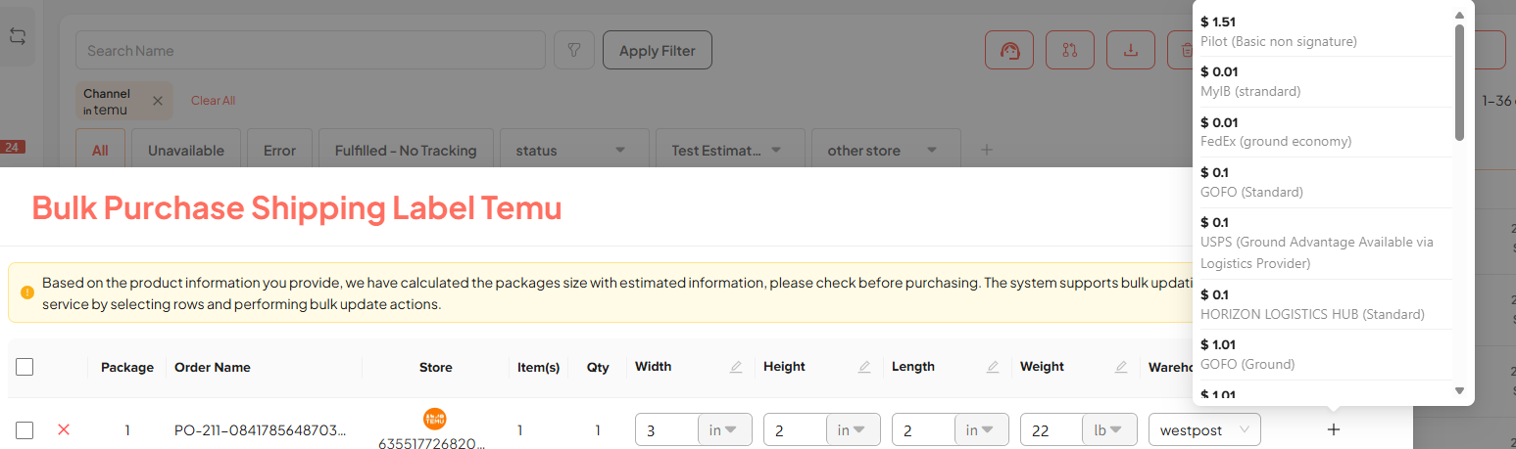Click the merge branches icon button
1516x449 pixels.
tap(1069, 51)
